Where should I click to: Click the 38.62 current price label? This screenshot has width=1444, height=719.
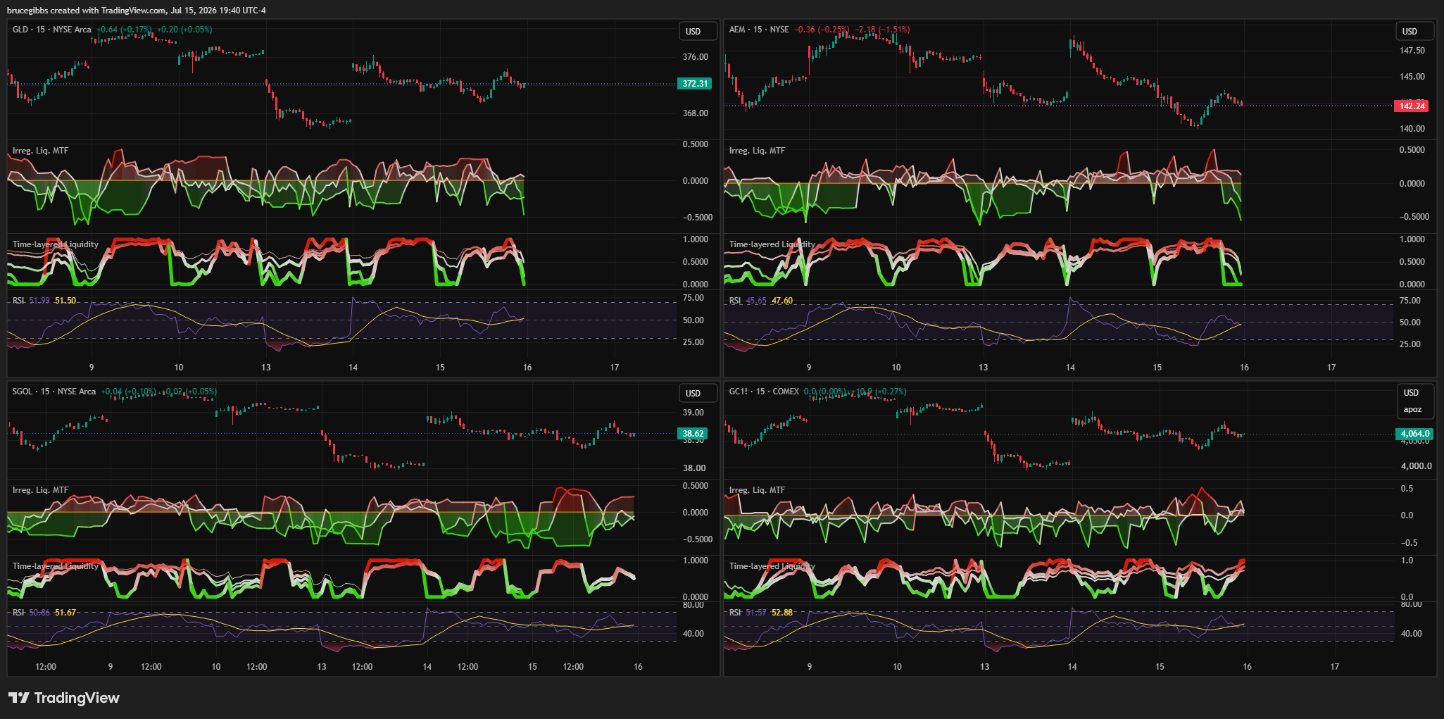tap(693, 434)
